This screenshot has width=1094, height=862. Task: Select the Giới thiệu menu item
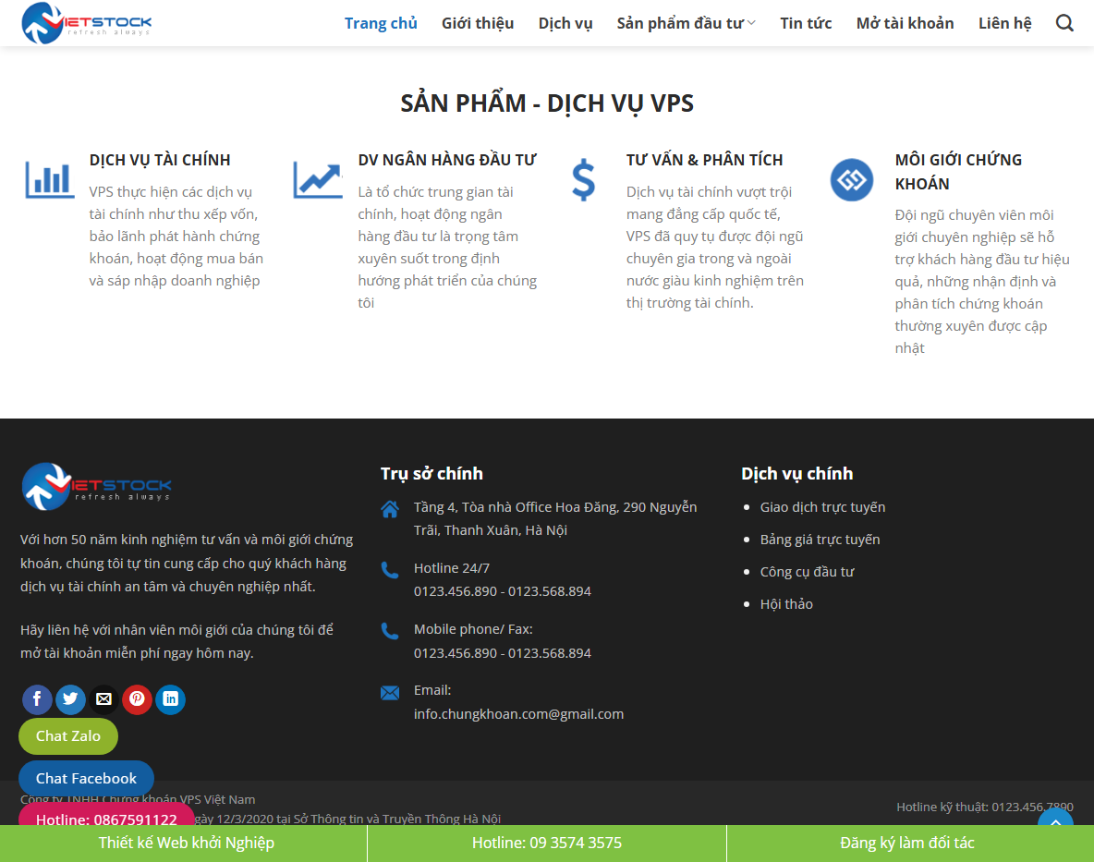(478, 22)
